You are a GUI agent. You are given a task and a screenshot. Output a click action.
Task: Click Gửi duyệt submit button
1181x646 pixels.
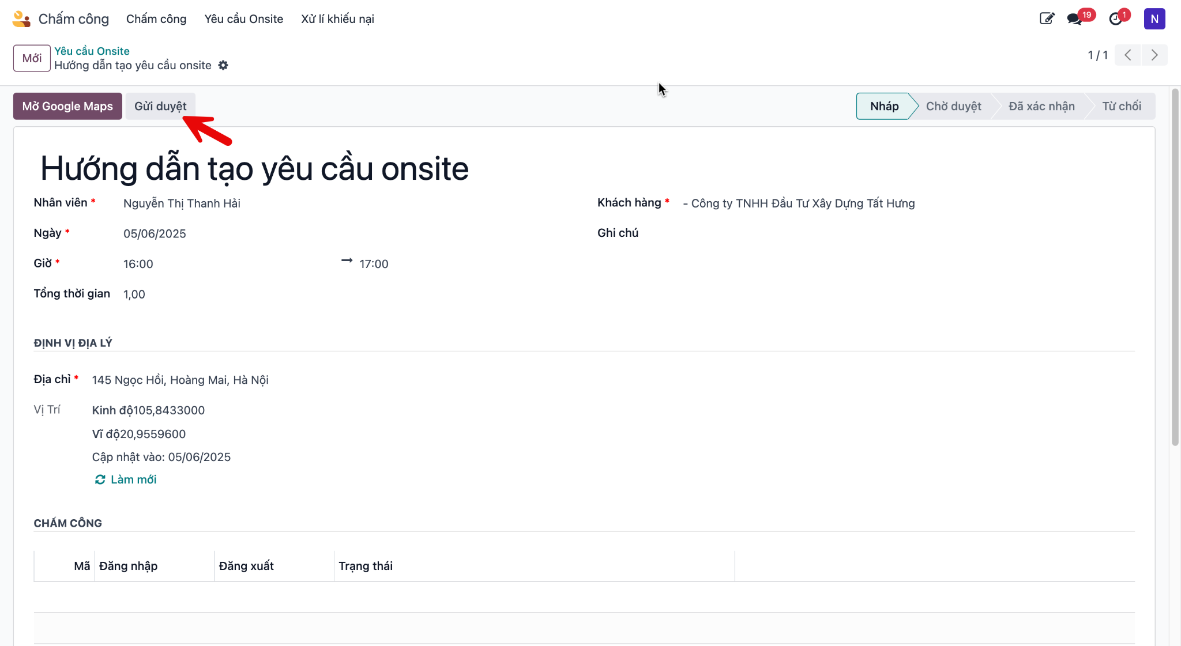[x=160, y=106]
